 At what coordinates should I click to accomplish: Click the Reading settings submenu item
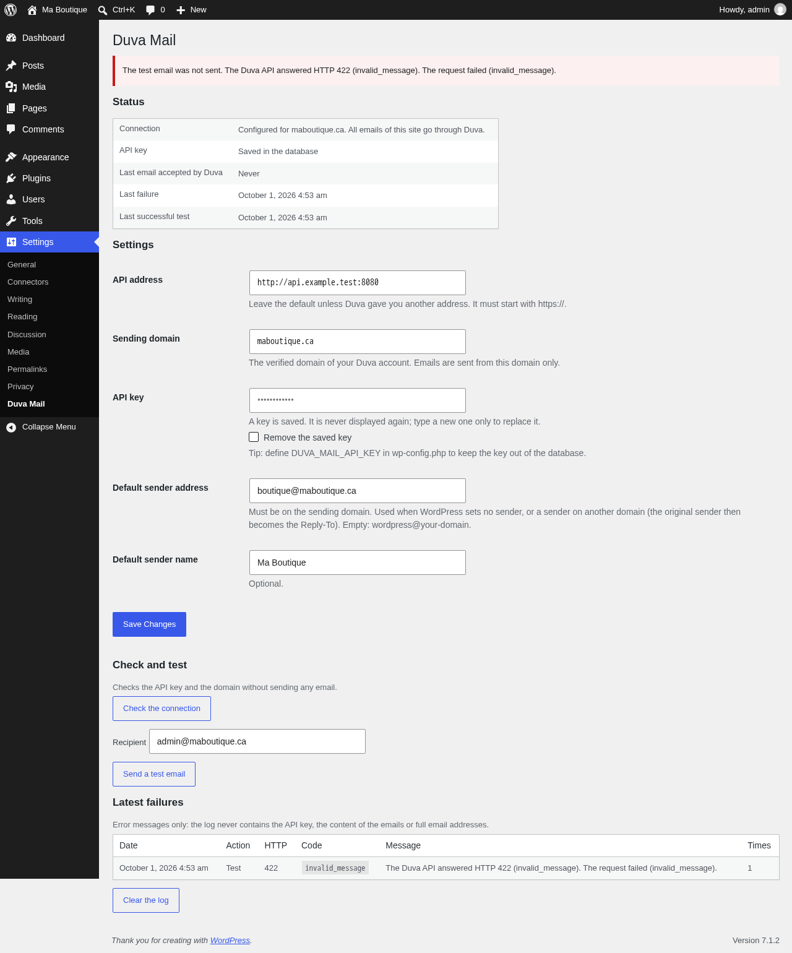pyautogui.click(x=22, y=316)
